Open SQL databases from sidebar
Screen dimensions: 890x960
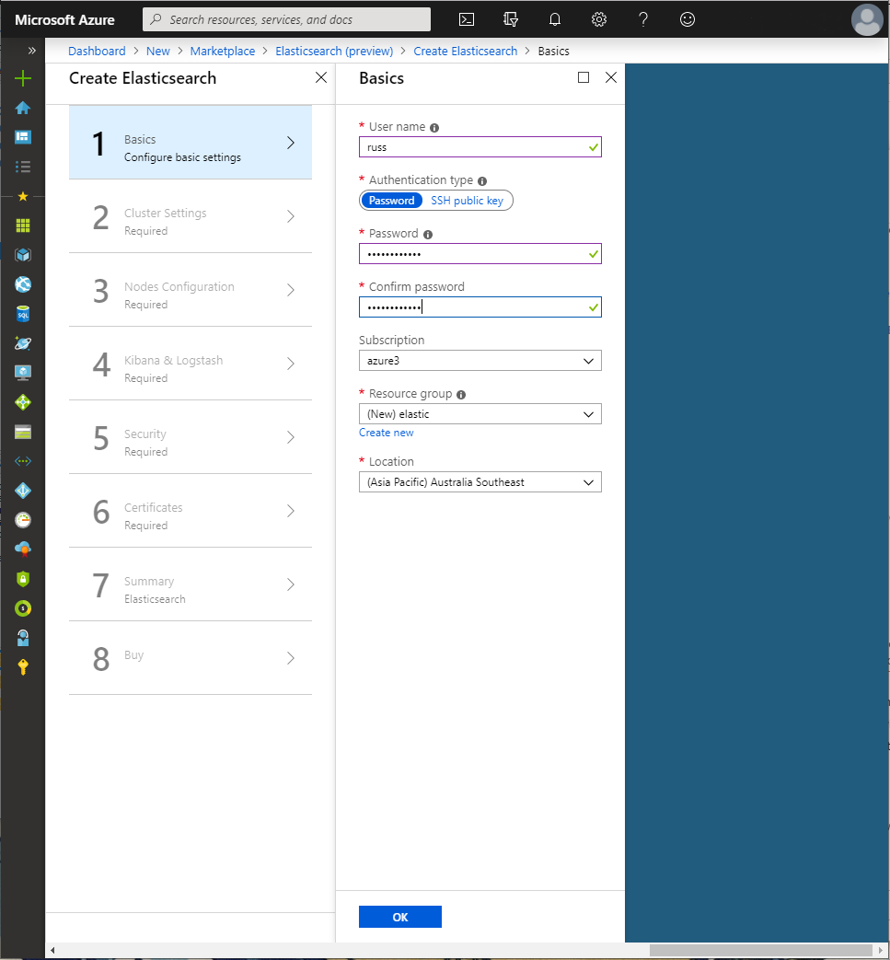[x=22, y=313]
